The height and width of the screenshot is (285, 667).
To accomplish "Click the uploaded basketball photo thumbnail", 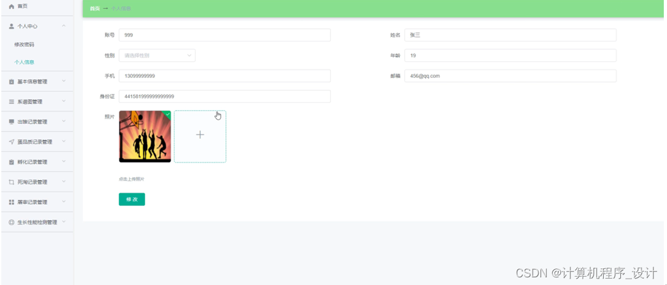I will (145, 136).
